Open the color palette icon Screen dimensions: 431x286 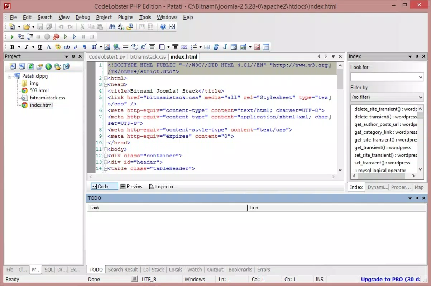[58, 47]
